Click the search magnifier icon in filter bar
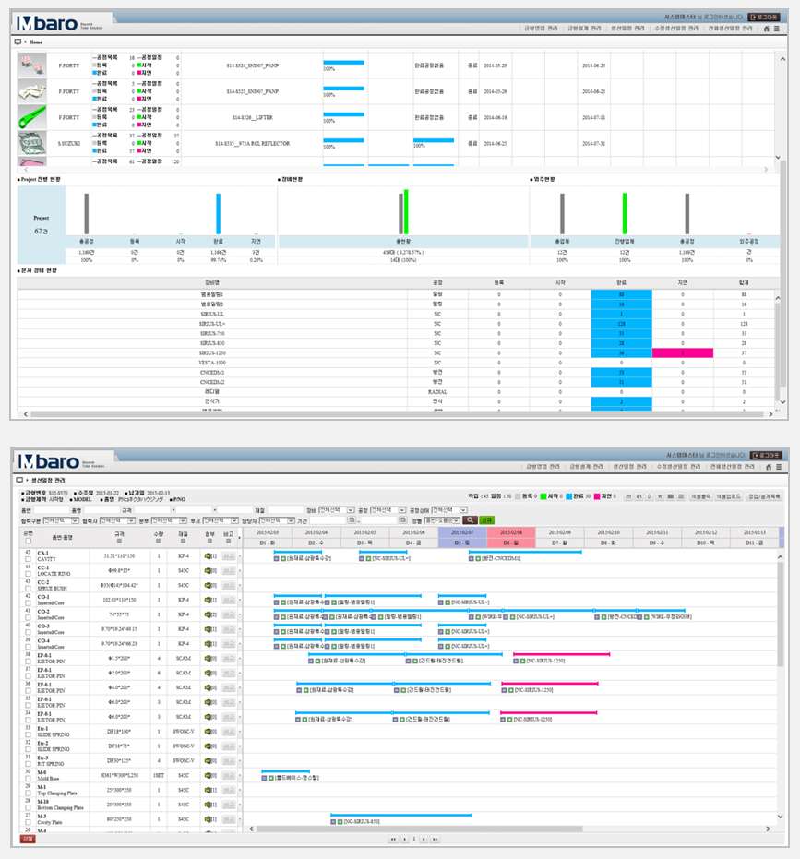 471,520
